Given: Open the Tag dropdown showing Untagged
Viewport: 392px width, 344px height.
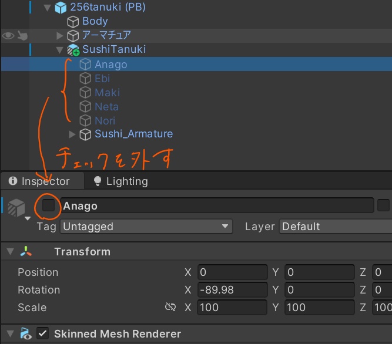Looking at the screenshot, I should 146,227.
